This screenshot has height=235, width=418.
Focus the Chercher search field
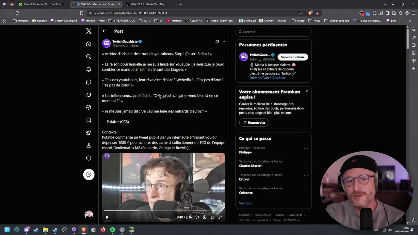coord(274,32)
